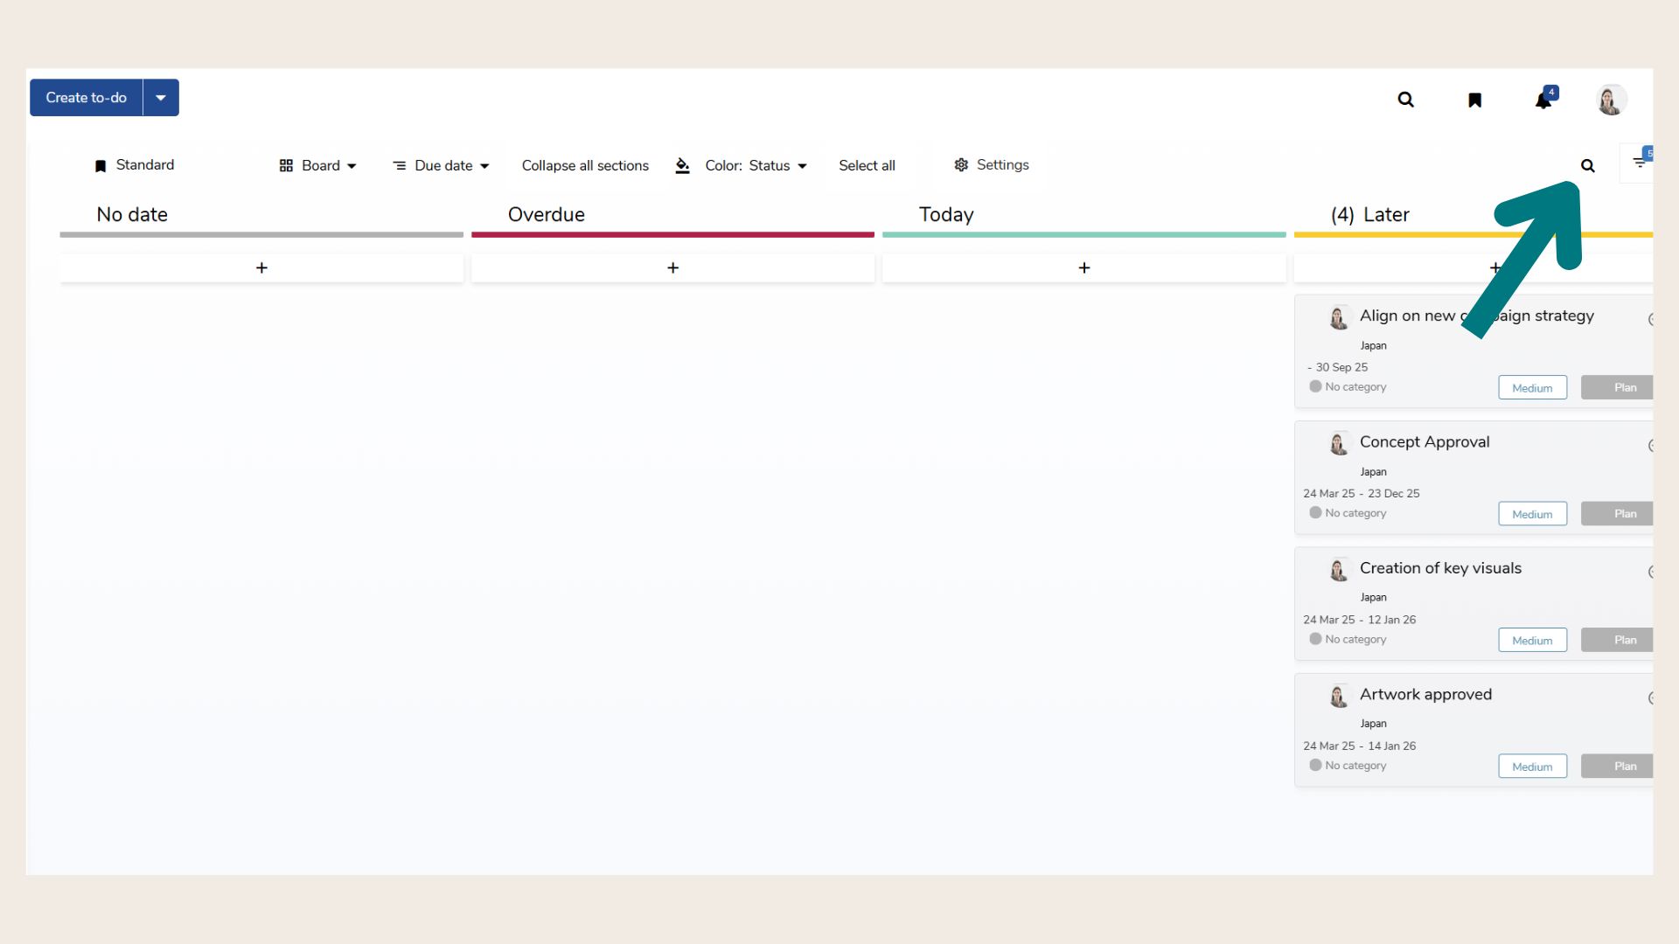The width and height of the screenshot is (1679, 944).
Task: Click the board toolbar search magnifier
Action: point(1588,165)
